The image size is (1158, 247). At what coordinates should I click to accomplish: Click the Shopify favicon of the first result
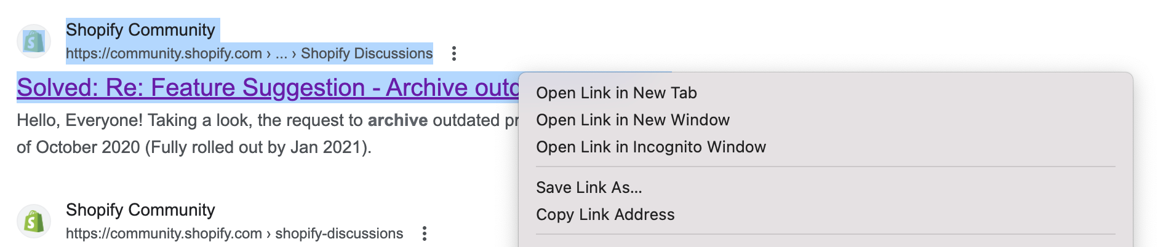tap(33, 41)
